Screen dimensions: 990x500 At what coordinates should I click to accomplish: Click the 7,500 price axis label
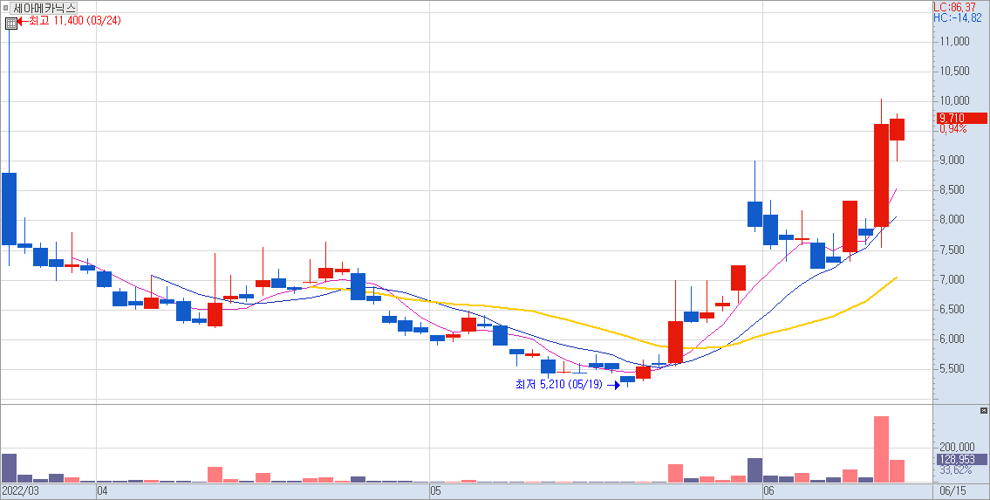click(952, 250)
